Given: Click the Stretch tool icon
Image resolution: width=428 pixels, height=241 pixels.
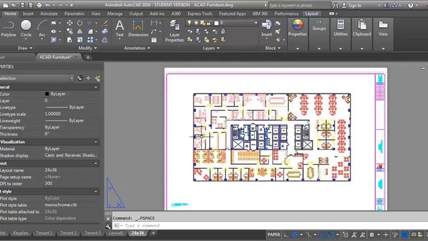Looking at the screenshot, I should 70,40.
